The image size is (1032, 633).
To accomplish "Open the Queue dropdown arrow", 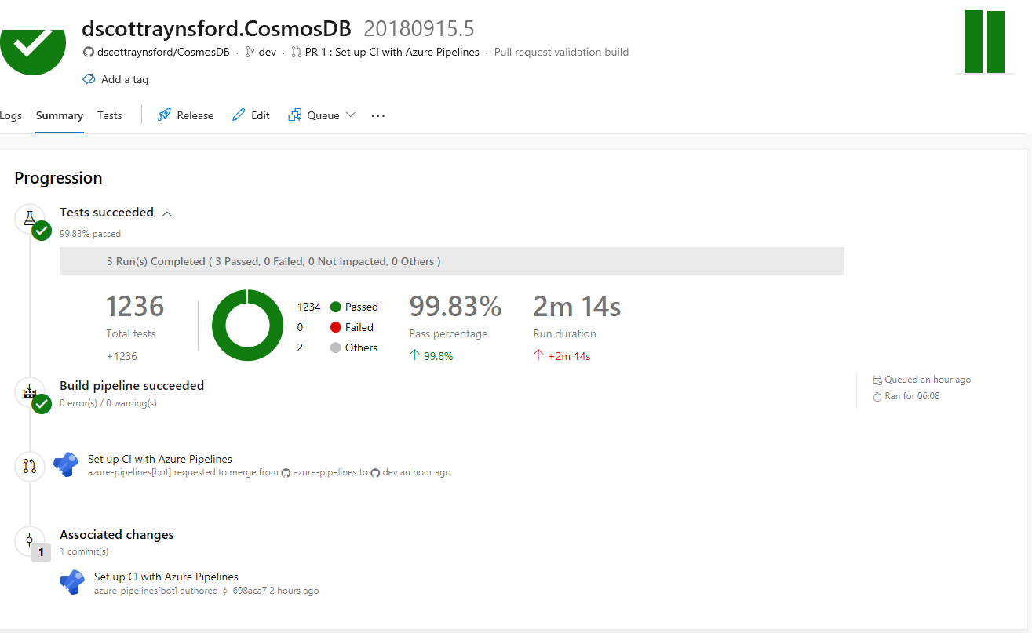I will pos(351,115).
